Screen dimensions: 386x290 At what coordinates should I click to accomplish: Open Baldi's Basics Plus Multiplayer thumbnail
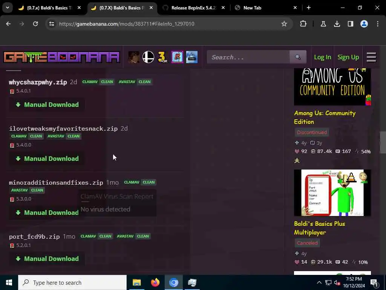pyautogui.click(x=332, y=193)
